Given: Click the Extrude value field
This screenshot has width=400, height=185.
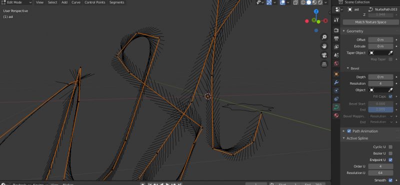Looking at the screenshot, I should coord(380,46).
